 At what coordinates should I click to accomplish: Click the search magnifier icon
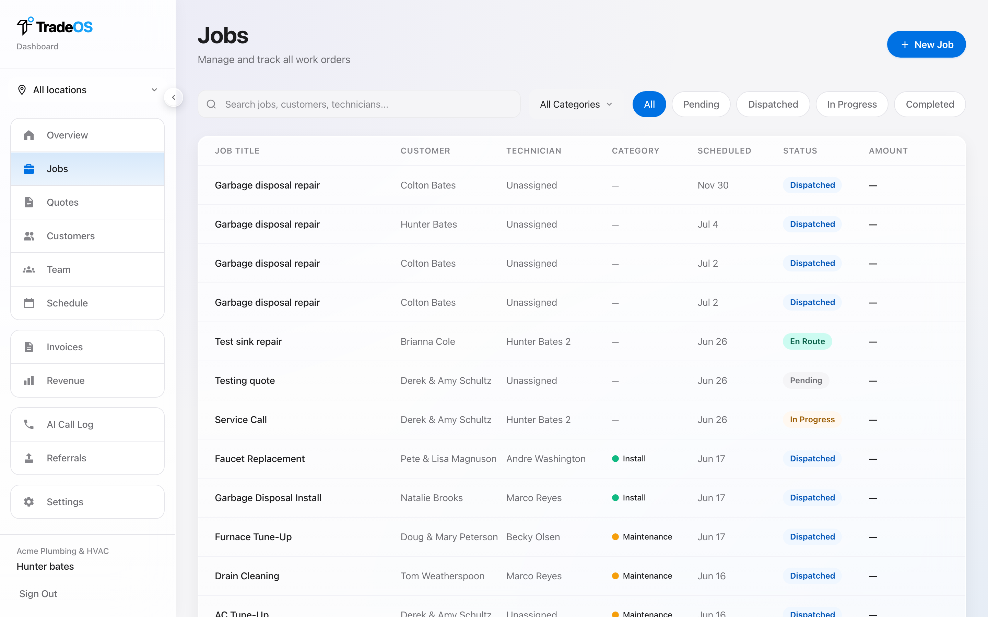click(x=211, y=104)
